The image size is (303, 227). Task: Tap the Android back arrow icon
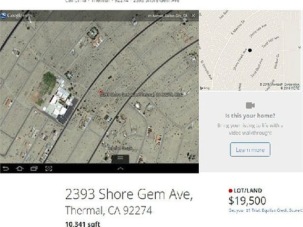point(6,169)
